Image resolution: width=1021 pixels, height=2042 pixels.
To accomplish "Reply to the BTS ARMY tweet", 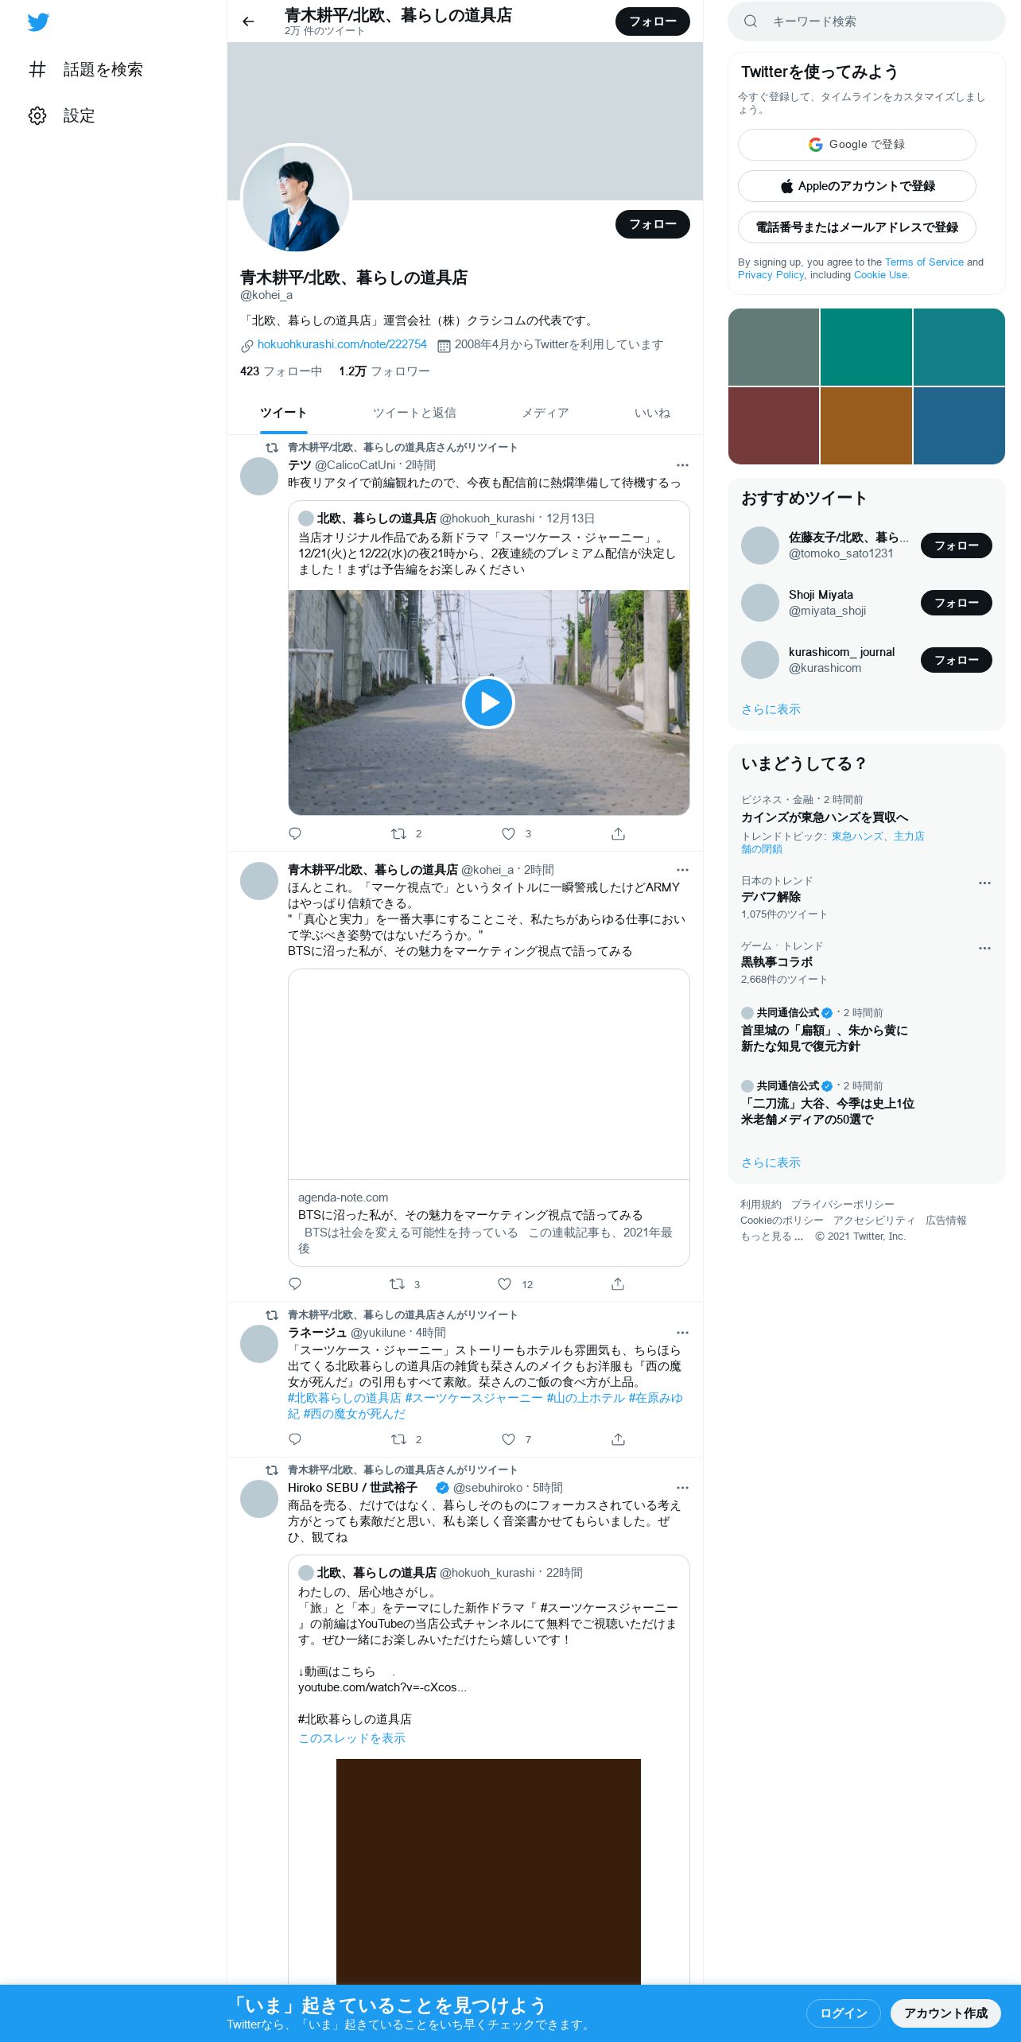I will [x=295, y=1284].
